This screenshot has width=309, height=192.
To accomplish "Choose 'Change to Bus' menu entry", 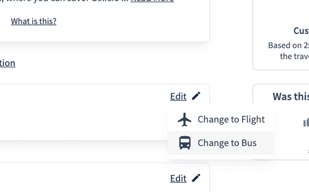I will click(227, 143).
